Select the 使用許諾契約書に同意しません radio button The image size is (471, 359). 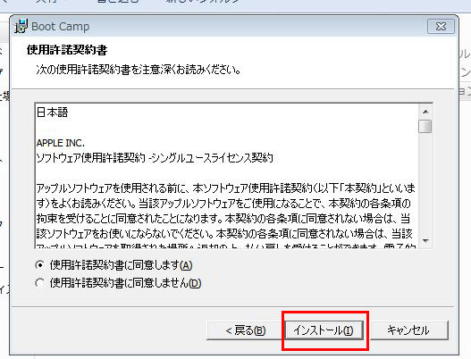(39, 283)
